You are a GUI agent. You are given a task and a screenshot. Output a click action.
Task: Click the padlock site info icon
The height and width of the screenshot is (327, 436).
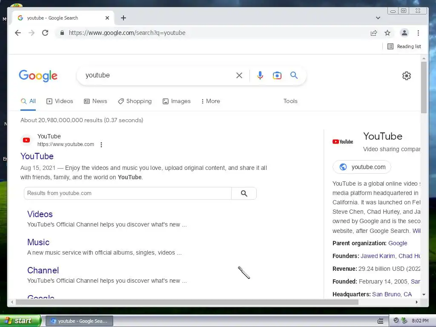click(62, 33)
